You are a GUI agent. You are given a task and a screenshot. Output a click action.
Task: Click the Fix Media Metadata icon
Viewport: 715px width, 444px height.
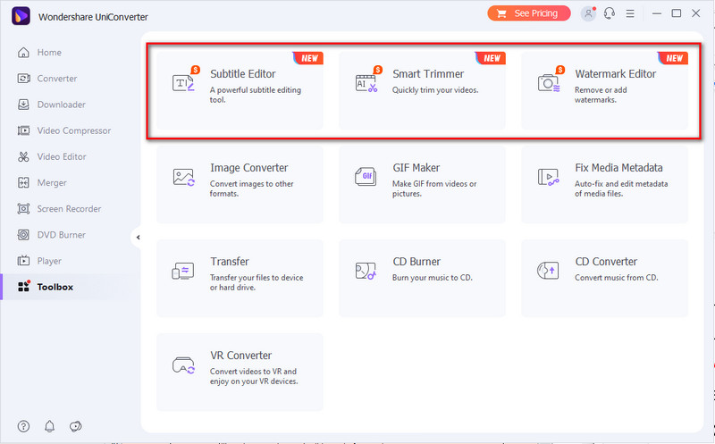coord(548,177)
